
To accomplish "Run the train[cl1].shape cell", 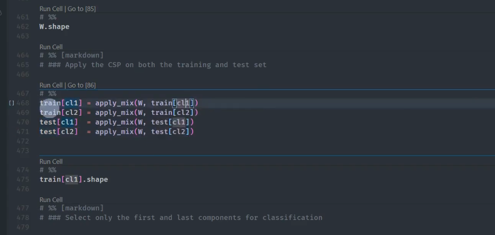I will point(51,162).
